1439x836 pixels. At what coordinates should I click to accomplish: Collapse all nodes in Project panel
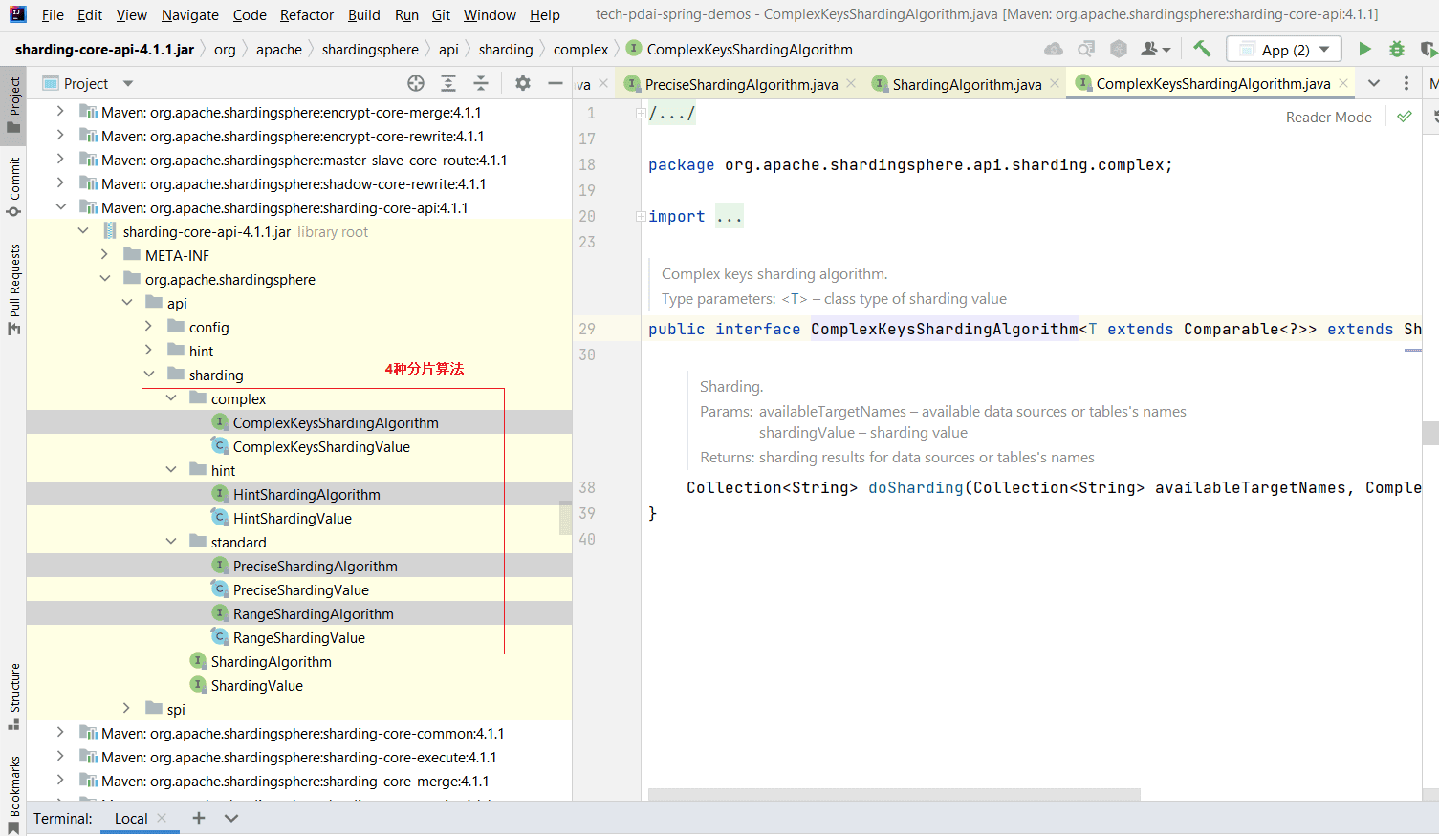[481, 84]
